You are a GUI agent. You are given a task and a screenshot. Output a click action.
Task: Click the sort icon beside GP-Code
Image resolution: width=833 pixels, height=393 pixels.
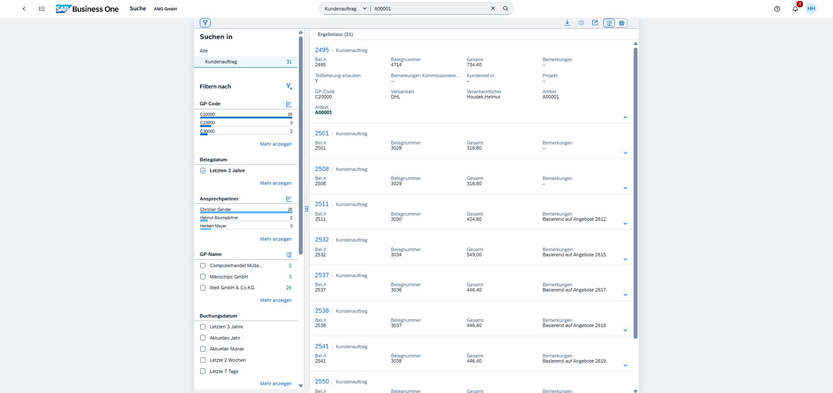point(289,104)
